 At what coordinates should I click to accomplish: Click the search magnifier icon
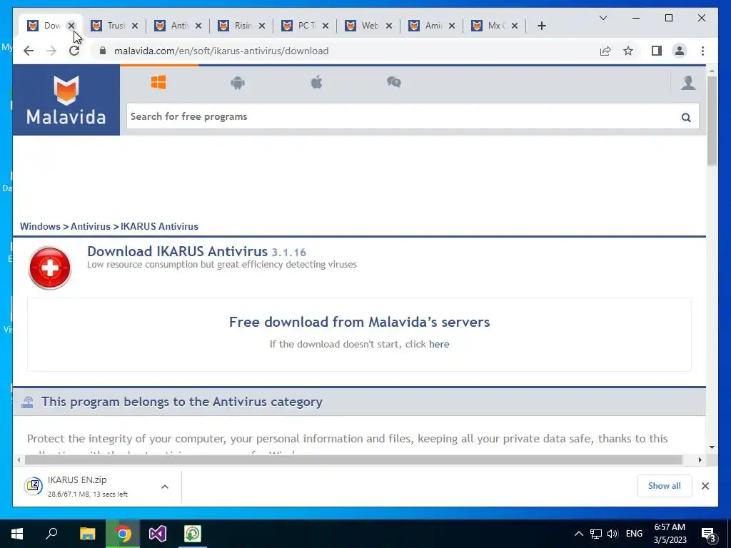pos(686,118)
